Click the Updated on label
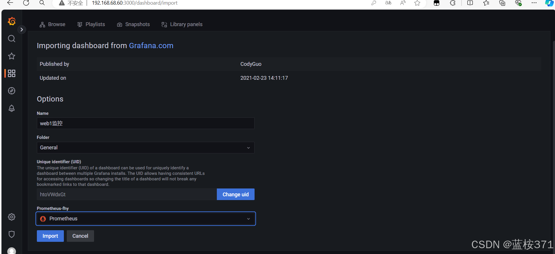This screenshot has height=254, width=555. click(x=53, y=78)
